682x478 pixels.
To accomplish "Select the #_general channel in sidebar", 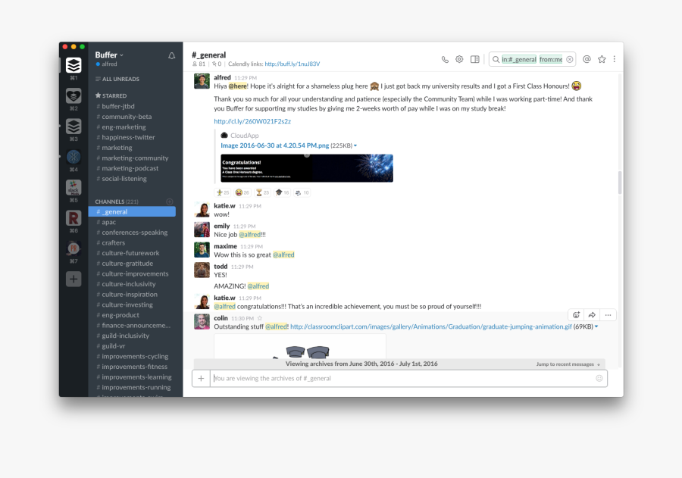I will click(x=132, y=212).
